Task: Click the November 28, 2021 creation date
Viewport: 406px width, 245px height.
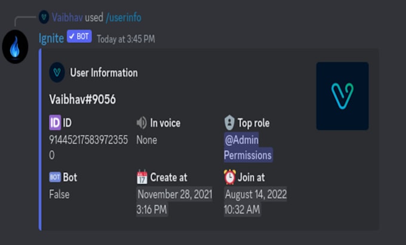Action: click(x=174, y=194)
